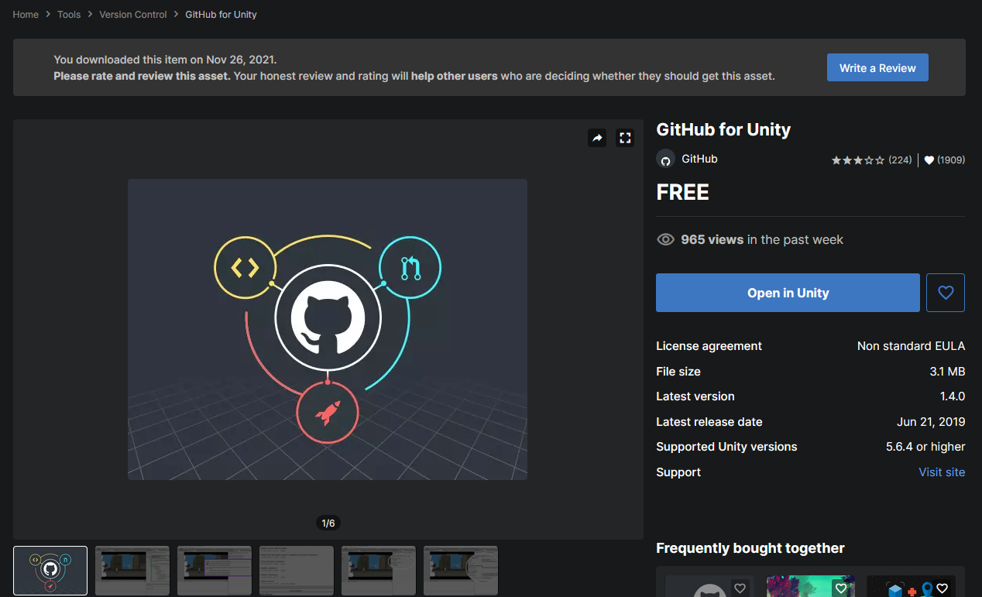This screenshot has width=982, height=597.
Task: Click the 3.1 MB file size value
Action: coord(947,372)
